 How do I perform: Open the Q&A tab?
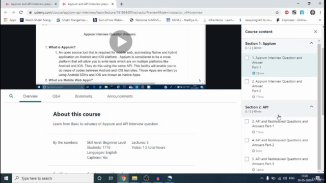coord(56,96)
